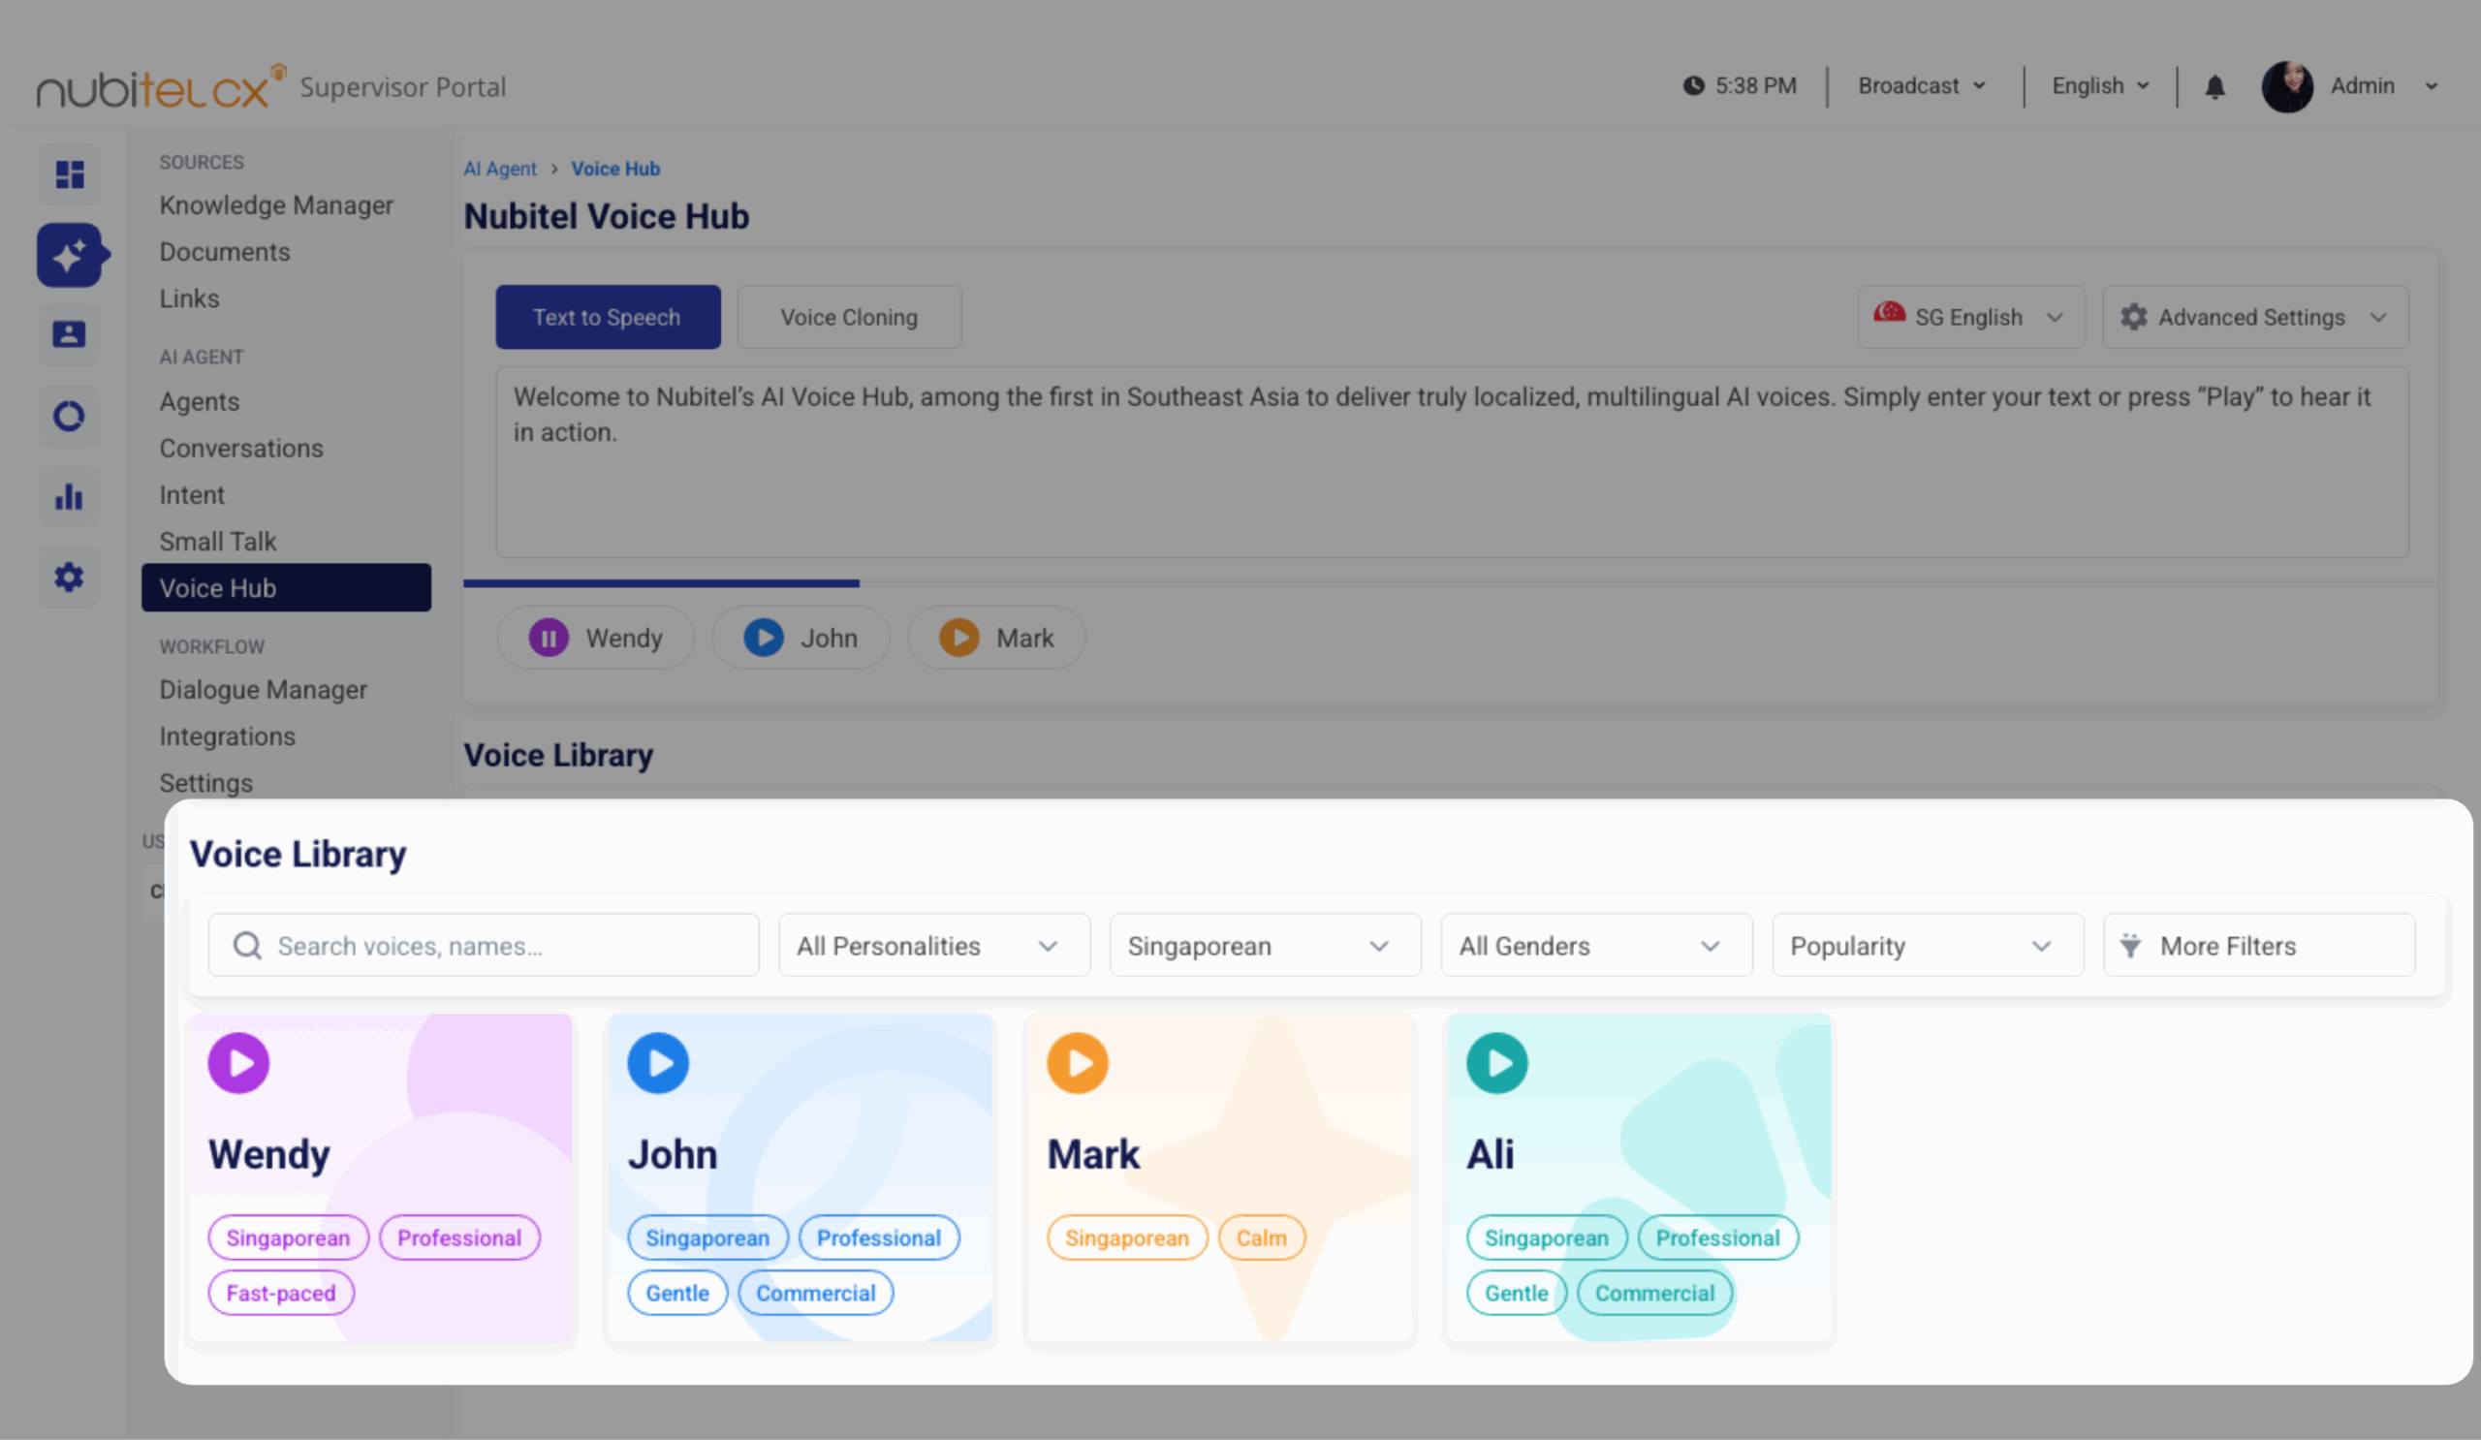Open Dialogue Manager in the sidebar
Image resolution: width=2481 pixels, height=1440 pixels.
(x=264, y=690)
